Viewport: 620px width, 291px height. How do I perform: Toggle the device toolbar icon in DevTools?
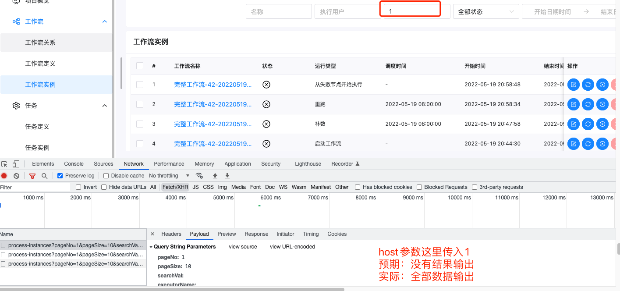[x=15, y=163]
